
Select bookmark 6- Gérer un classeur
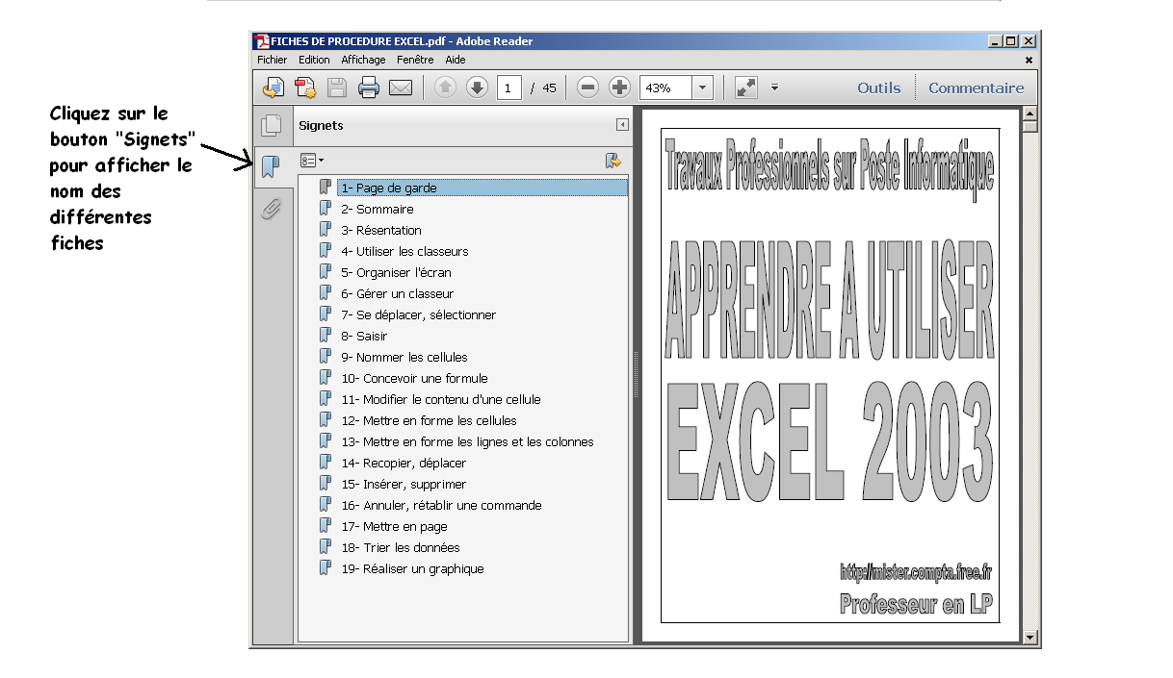coord(397,293)
